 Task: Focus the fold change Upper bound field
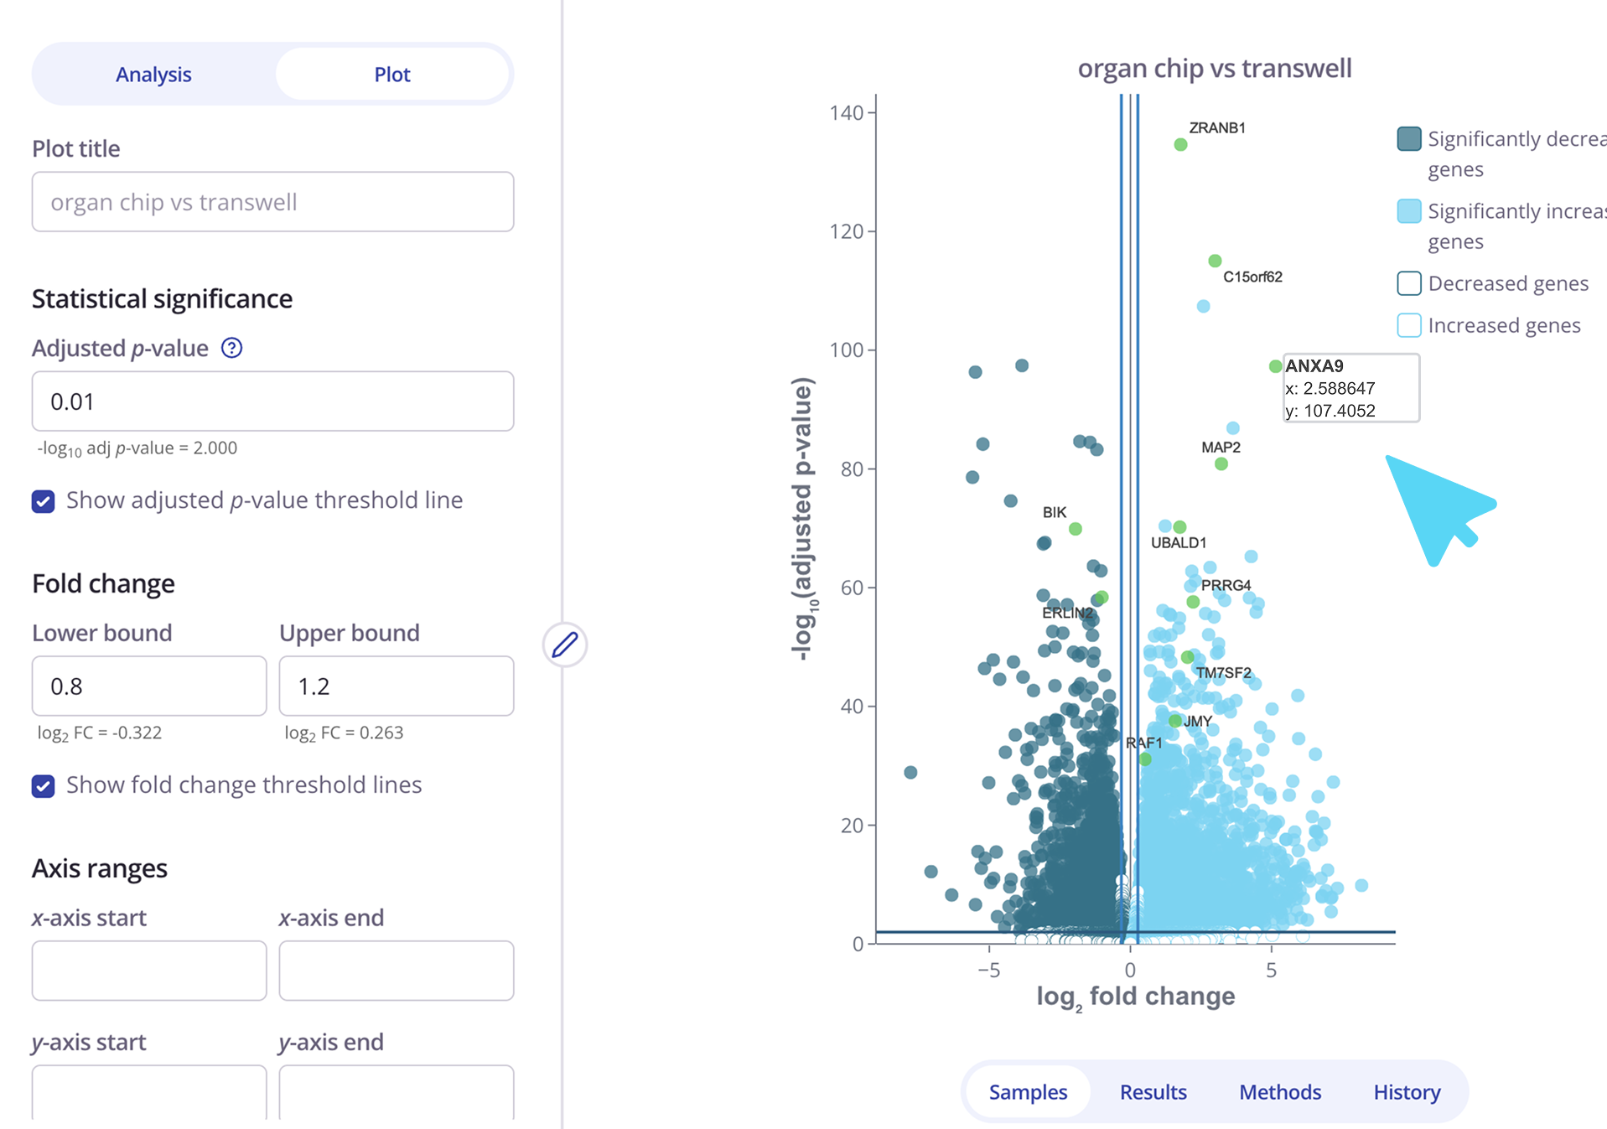[396, 686]
